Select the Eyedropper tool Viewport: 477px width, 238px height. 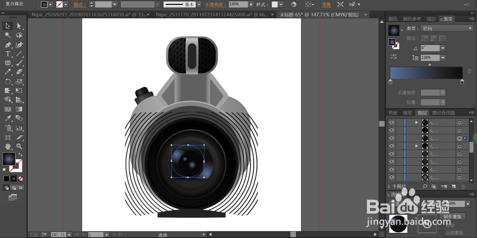pyautogui.click(x=8, y=118)
